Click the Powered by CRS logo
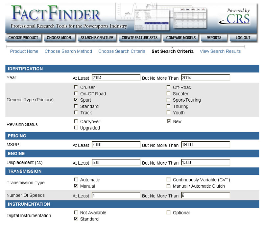Viewport: 263px width, 225px height. click(235, 16)
